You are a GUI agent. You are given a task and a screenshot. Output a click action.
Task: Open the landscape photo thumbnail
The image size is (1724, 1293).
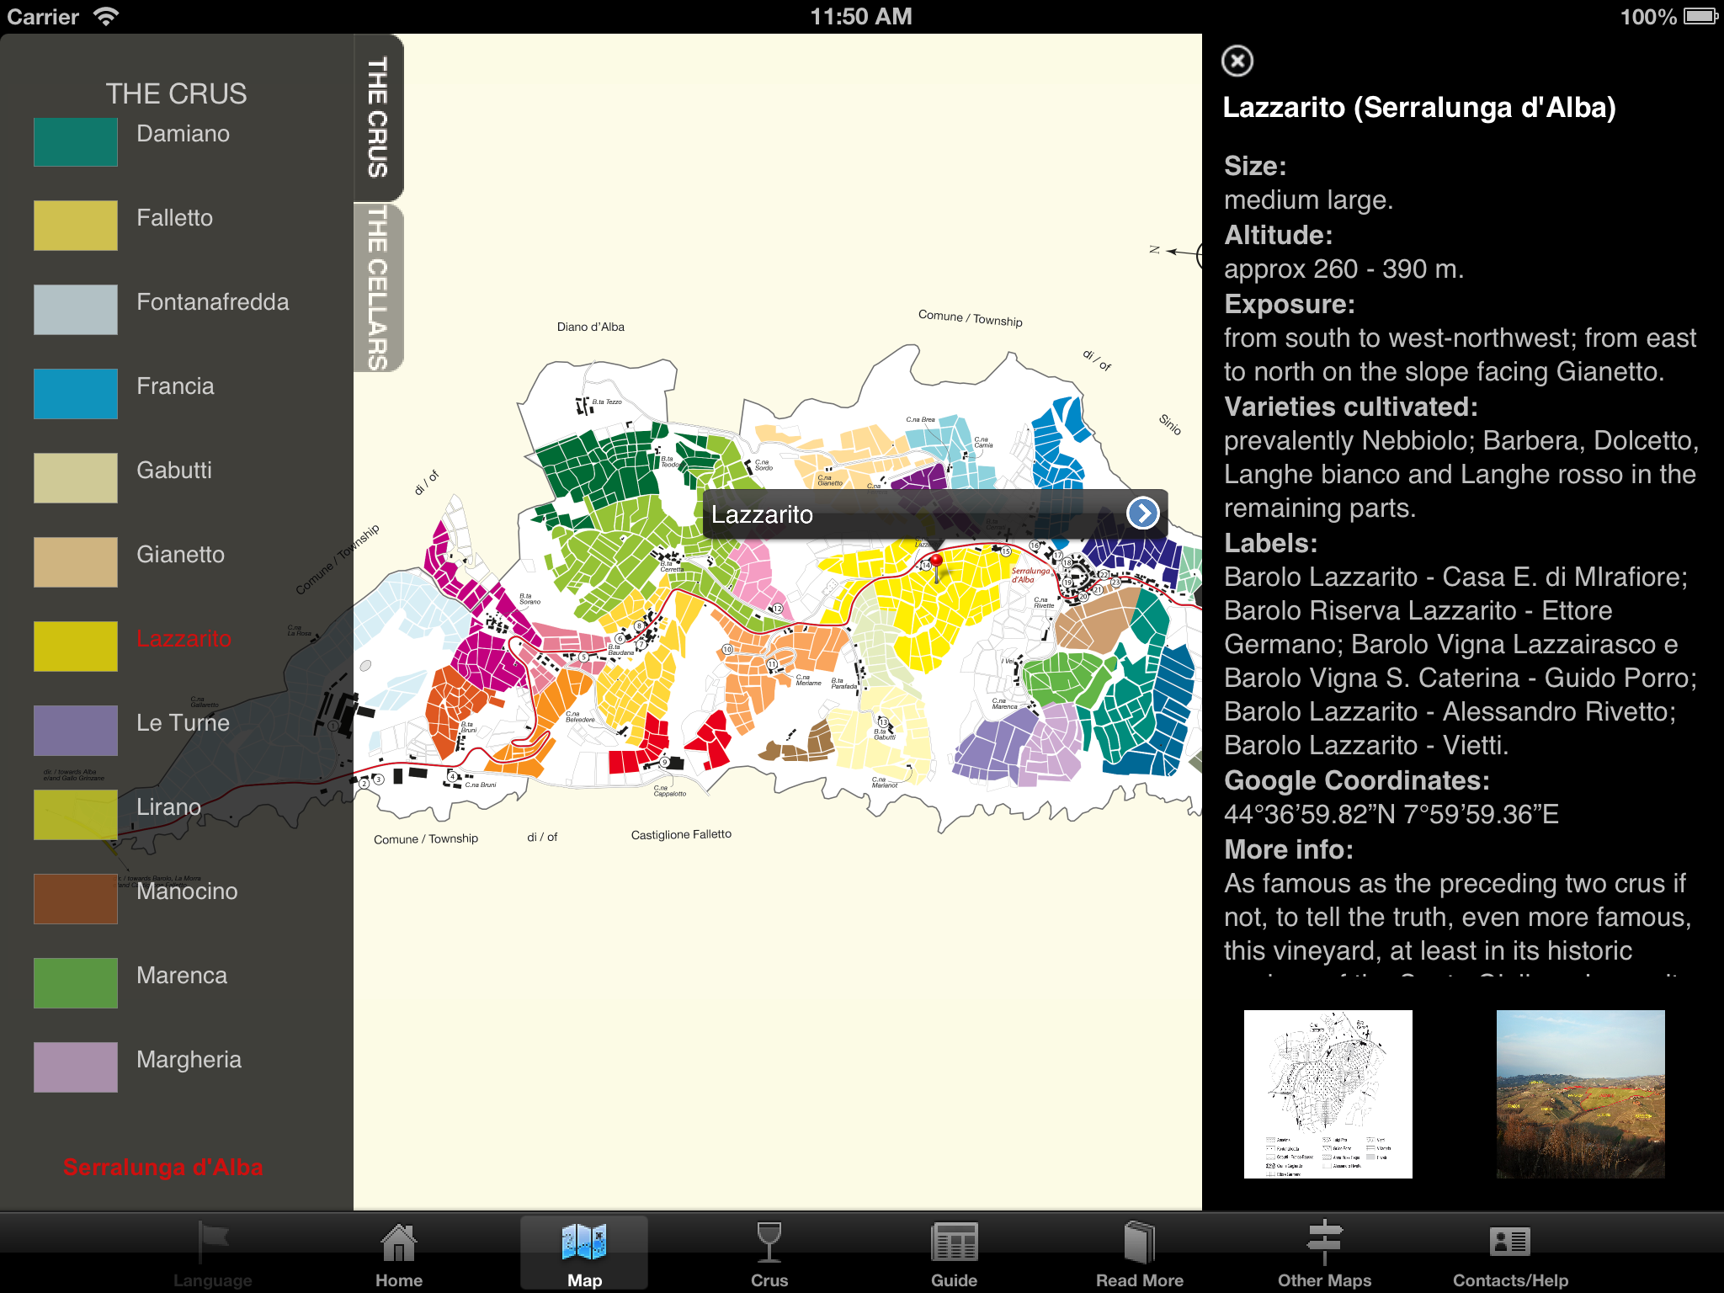1580,1093
